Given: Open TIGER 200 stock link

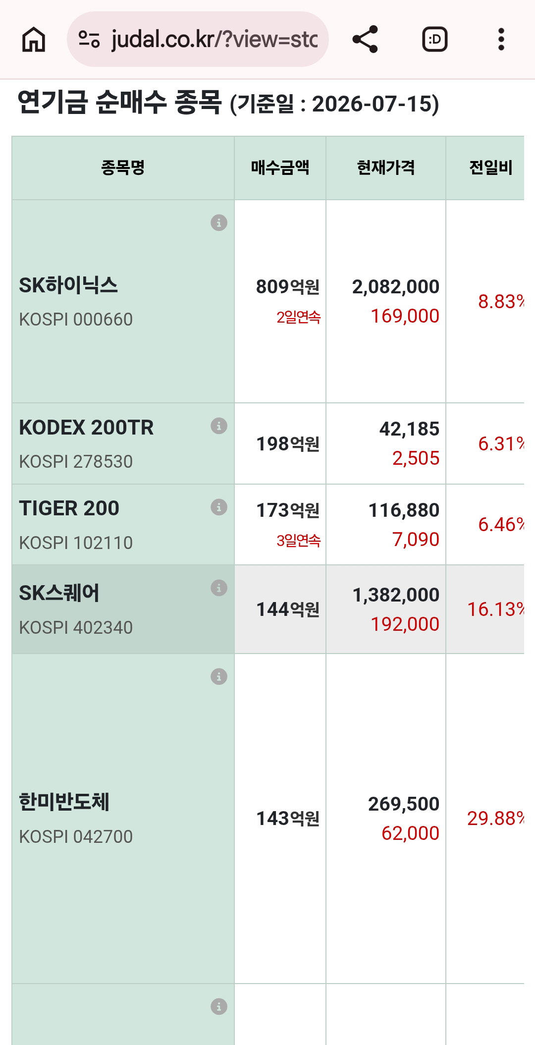Looking at the screenshot, I should click(69, 508).
